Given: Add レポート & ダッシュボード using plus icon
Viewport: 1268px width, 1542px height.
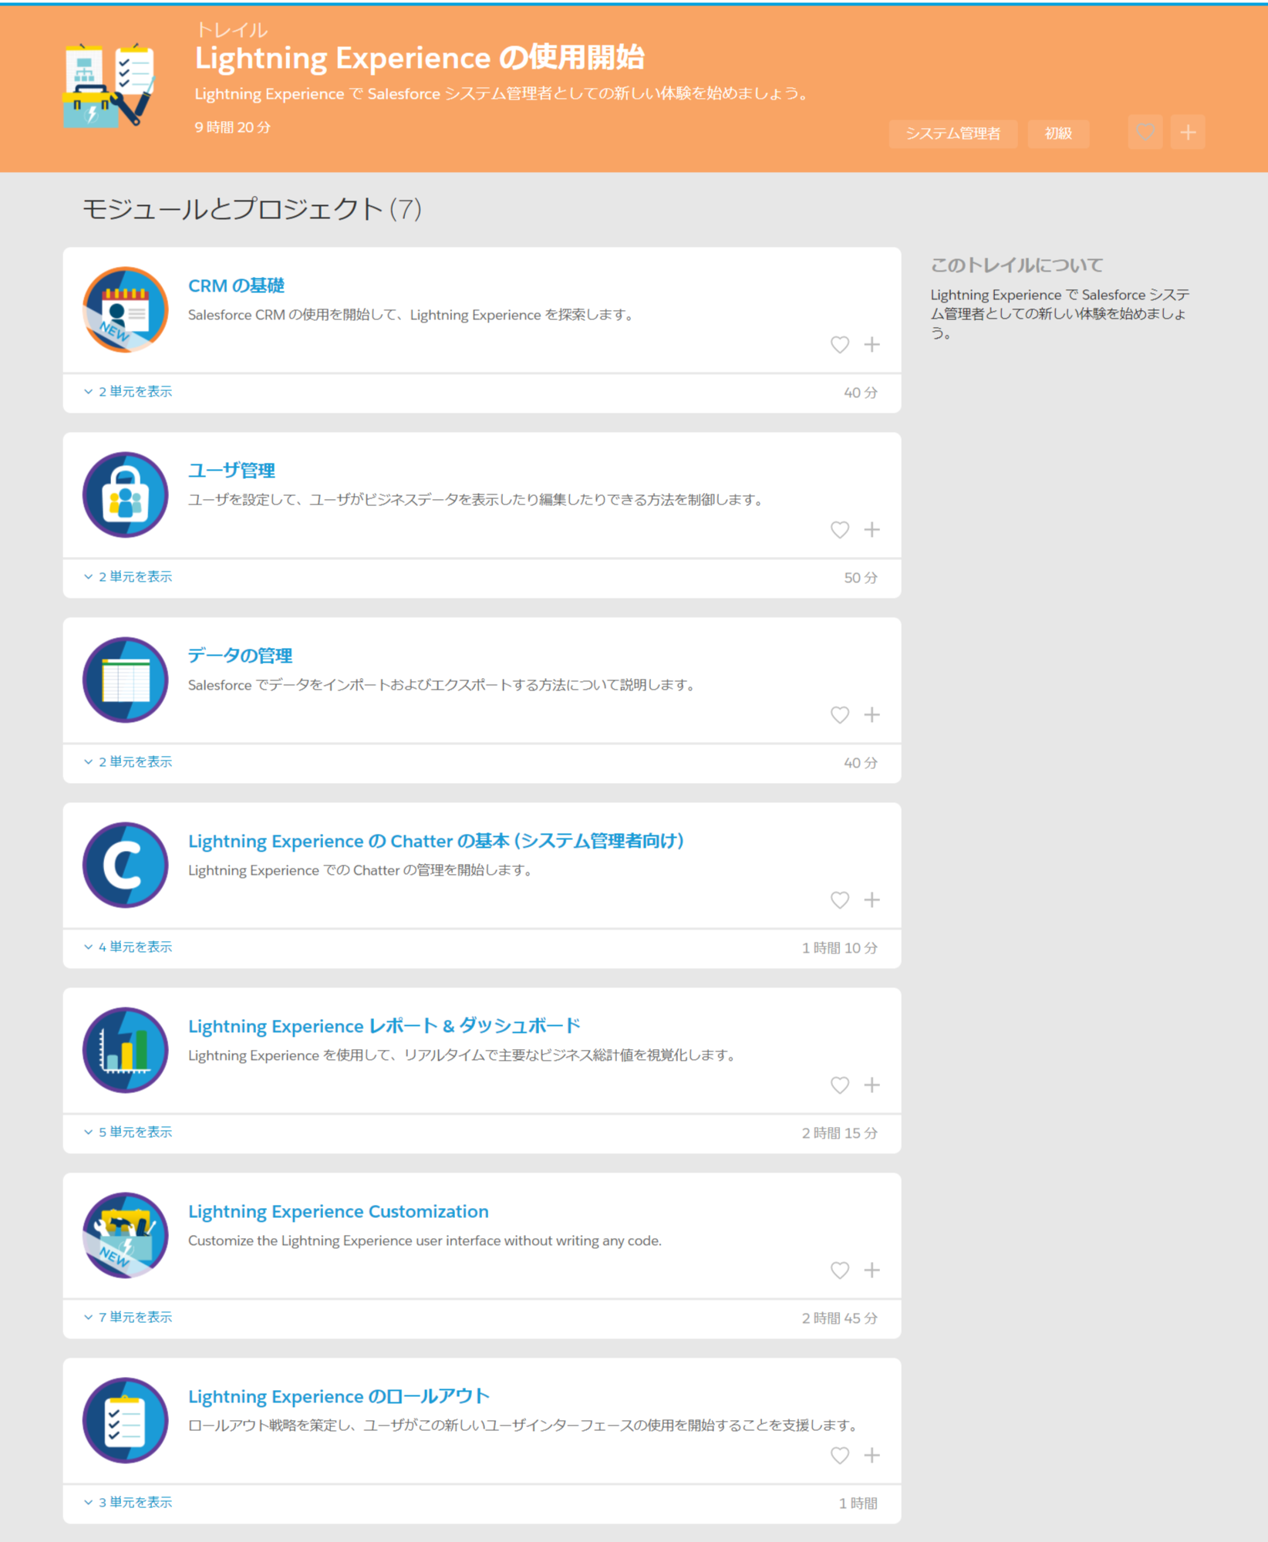Looking at the screenshot, I should (872, 1085).
